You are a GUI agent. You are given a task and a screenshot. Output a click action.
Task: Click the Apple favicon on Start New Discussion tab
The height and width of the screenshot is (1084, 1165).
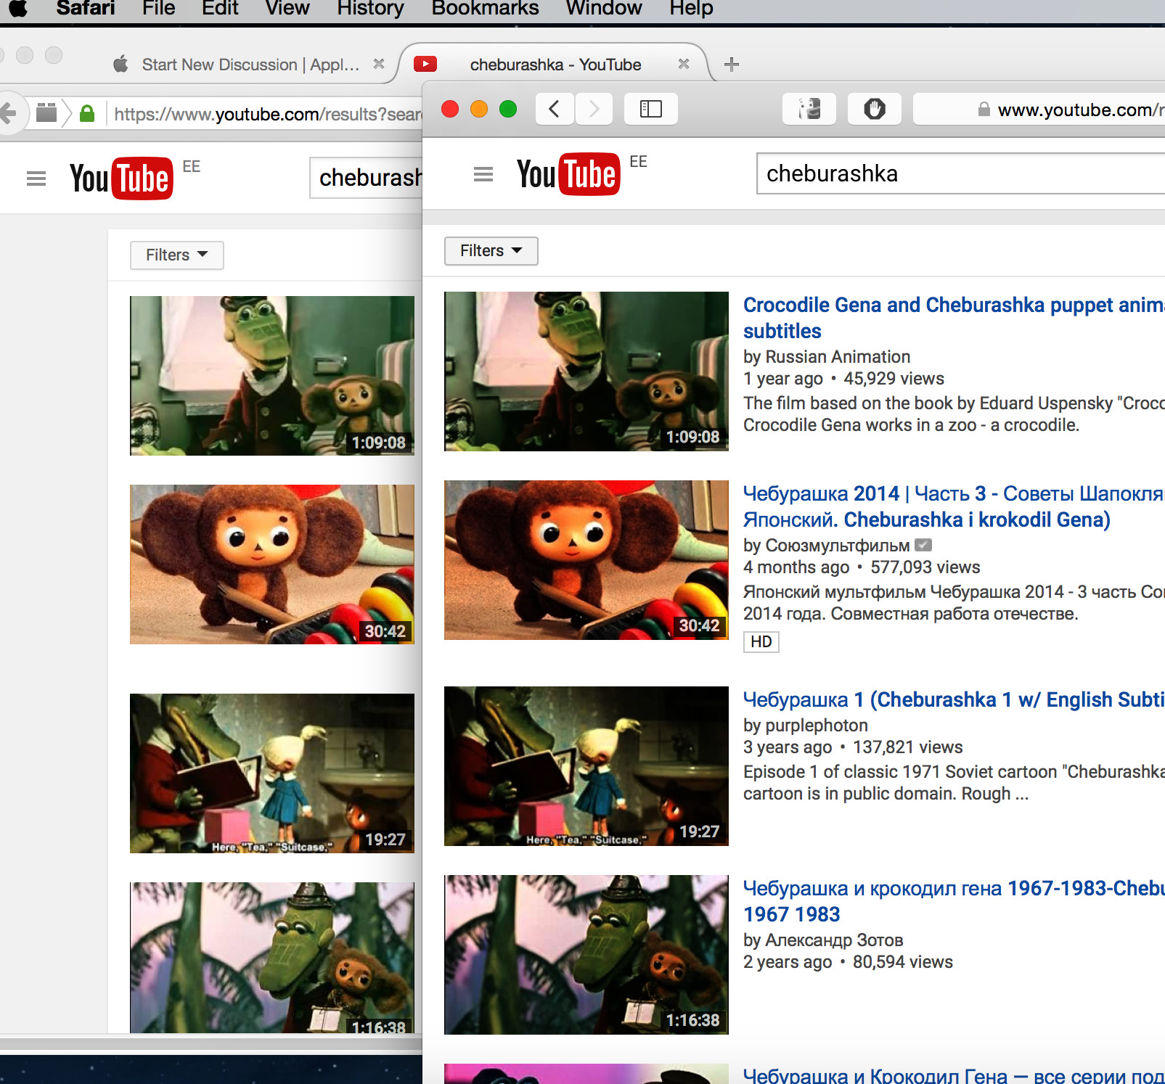[121, 64]
